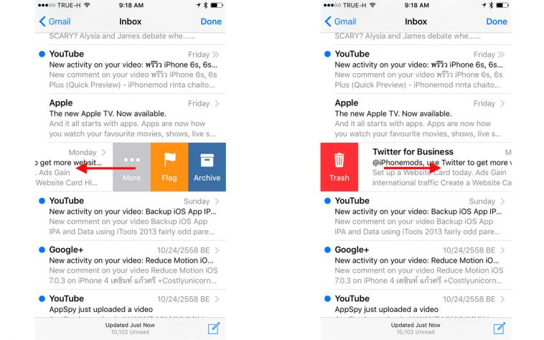Image resolution: width=544 pixels, height=340 pixels.
Task: Click the unread dot of the YouTube Friday email in the left screenshot
Action: tap(42, 55)
